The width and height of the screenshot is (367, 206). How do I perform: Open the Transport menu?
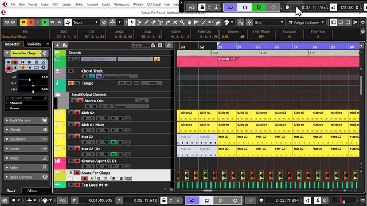pos(92,5)
